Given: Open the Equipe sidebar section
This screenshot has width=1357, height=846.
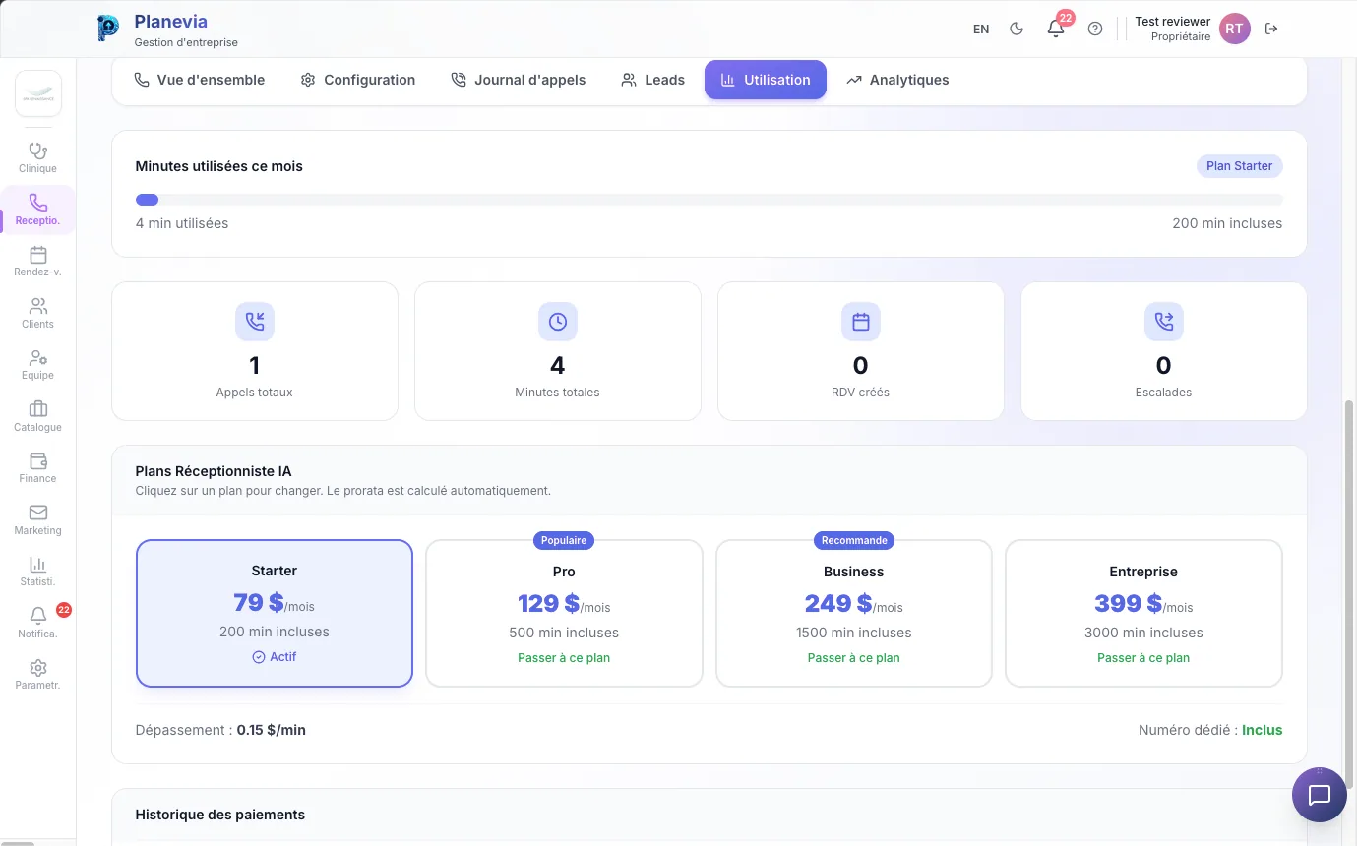Looking at the screenshot, I should [x=38, y=365].
